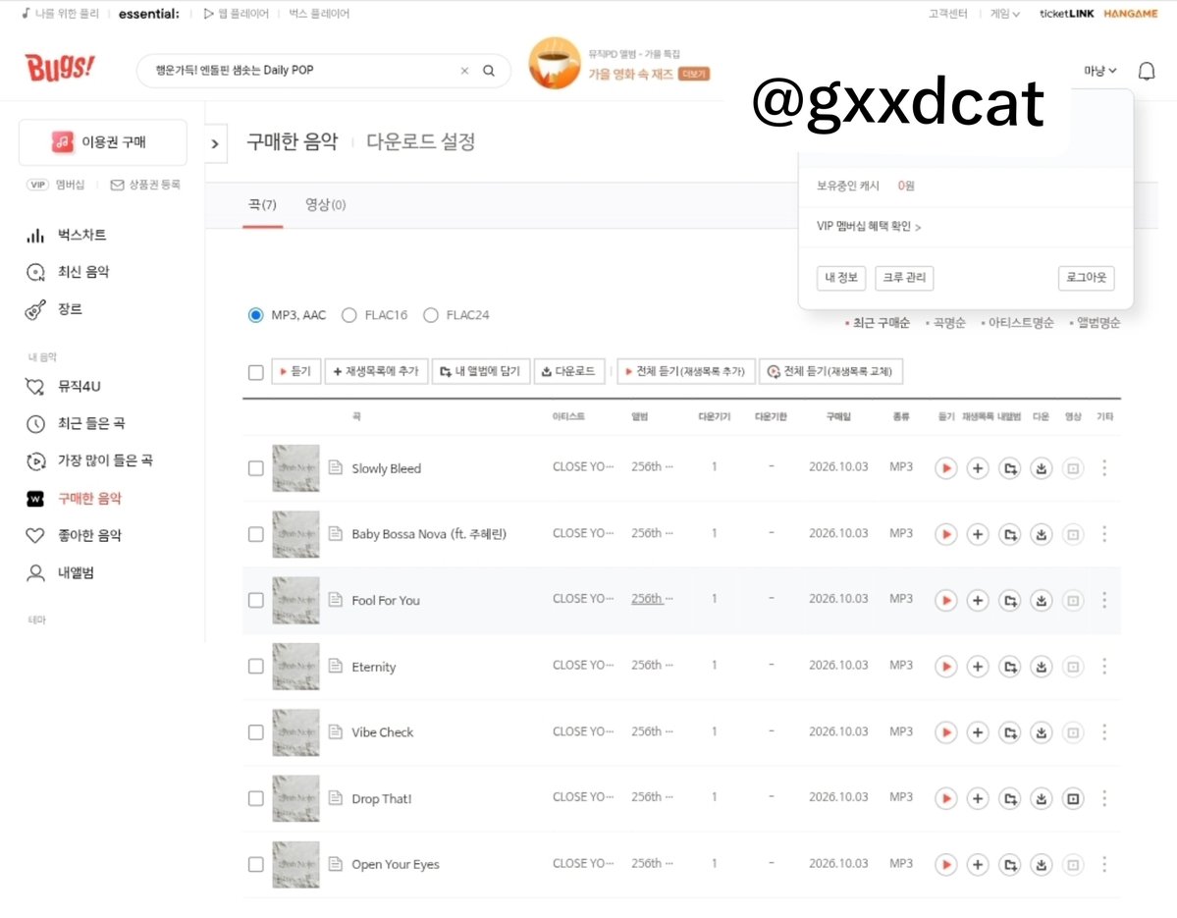The width and height of the screenshot is (1177, 918).
Task: Click the 로그아웃 button
Action: point(1086,278)
